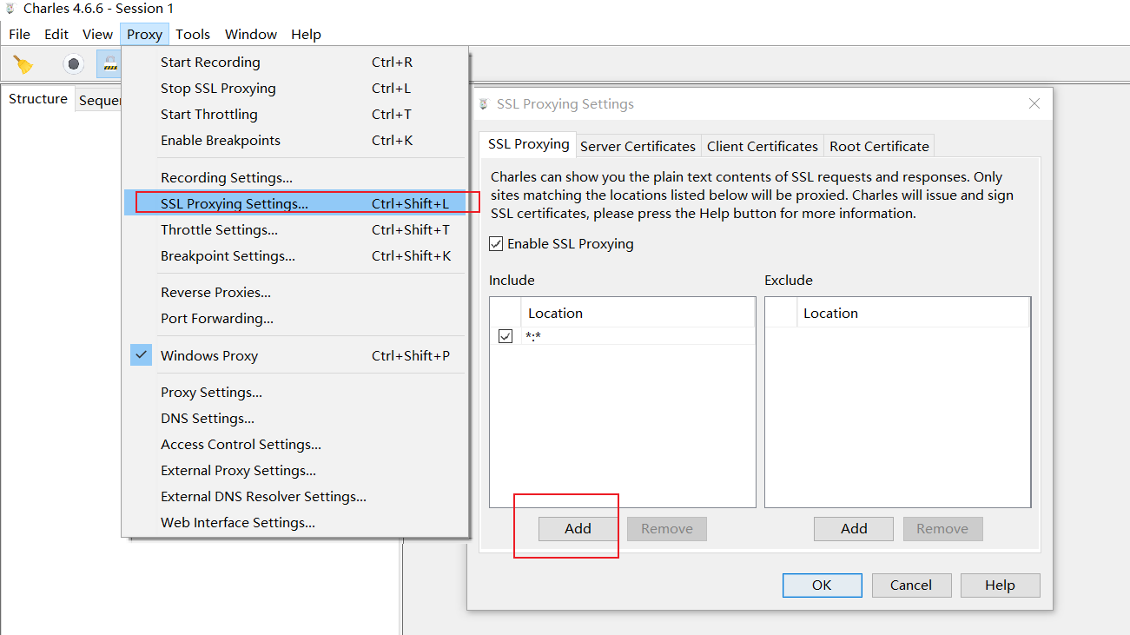The image size is (1130, 635).
Task: Open the Help menu
Action: (306, 35)
